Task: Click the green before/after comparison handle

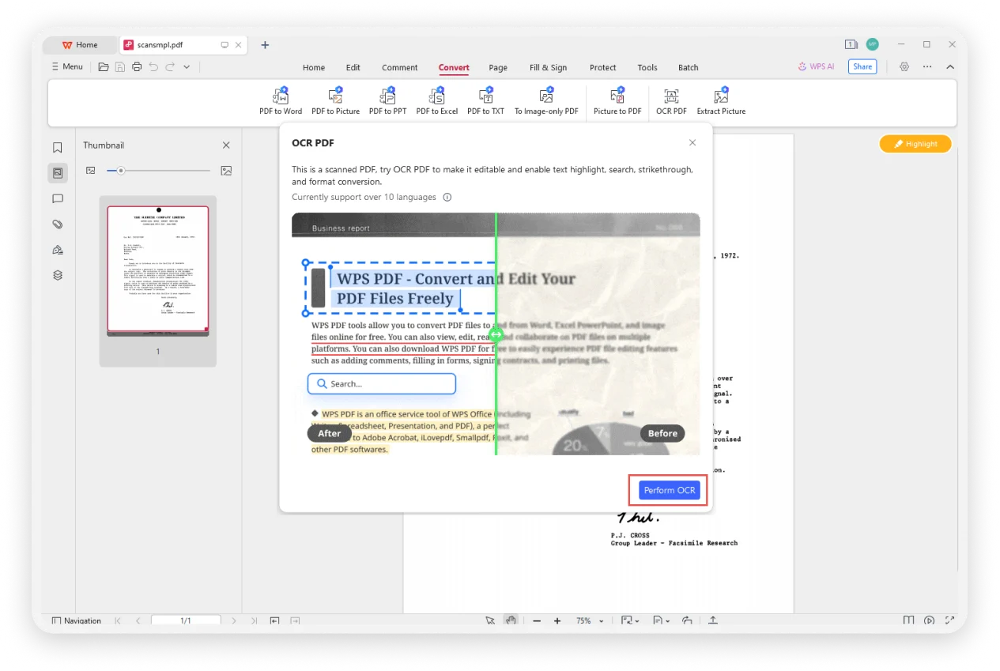Action: [x=496, y=334]
